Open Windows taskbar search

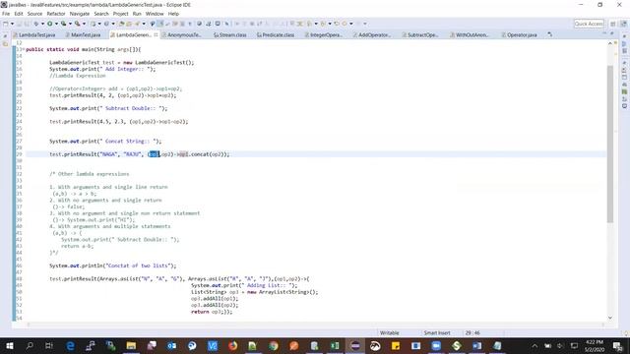pos(30,345)
